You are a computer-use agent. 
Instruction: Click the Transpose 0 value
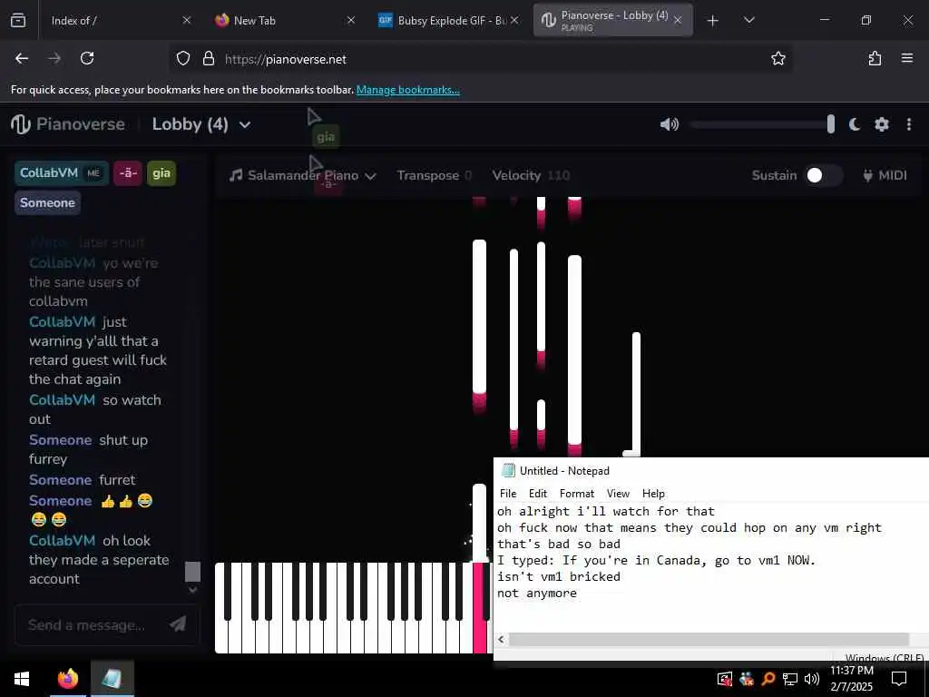(x=468, y=175)
